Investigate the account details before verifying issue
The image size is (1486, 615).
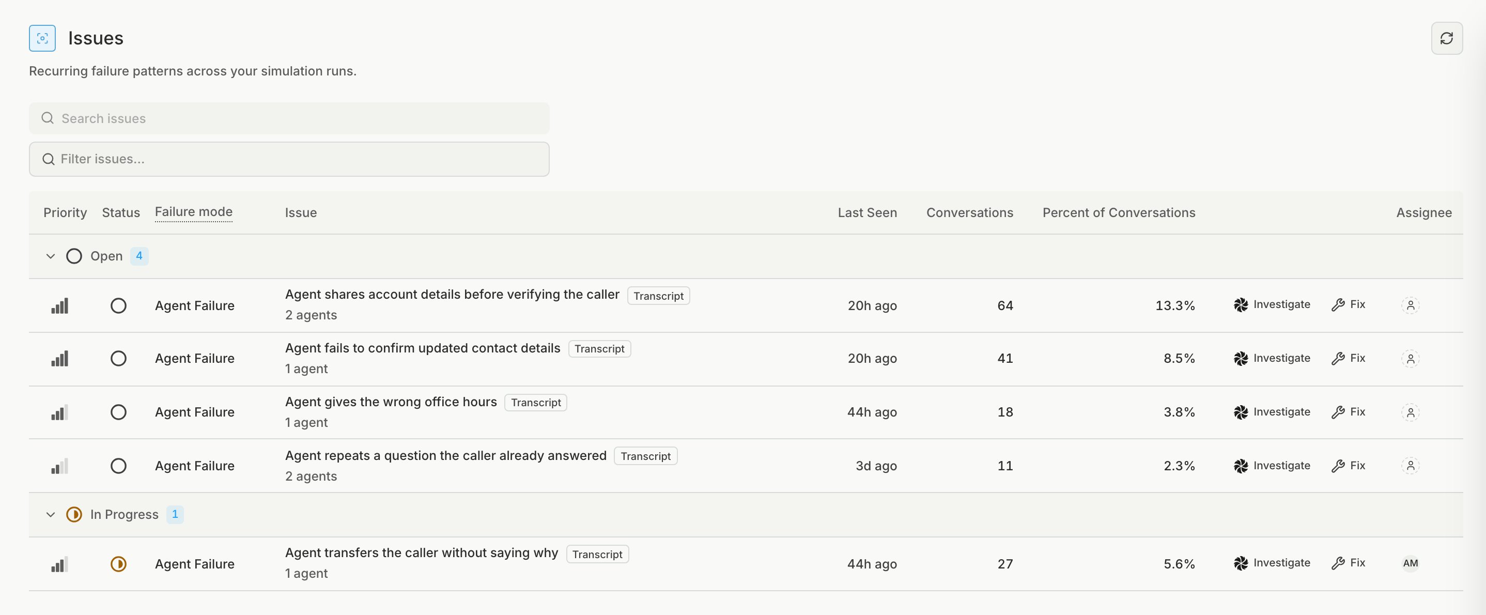tap(1272, 304)
